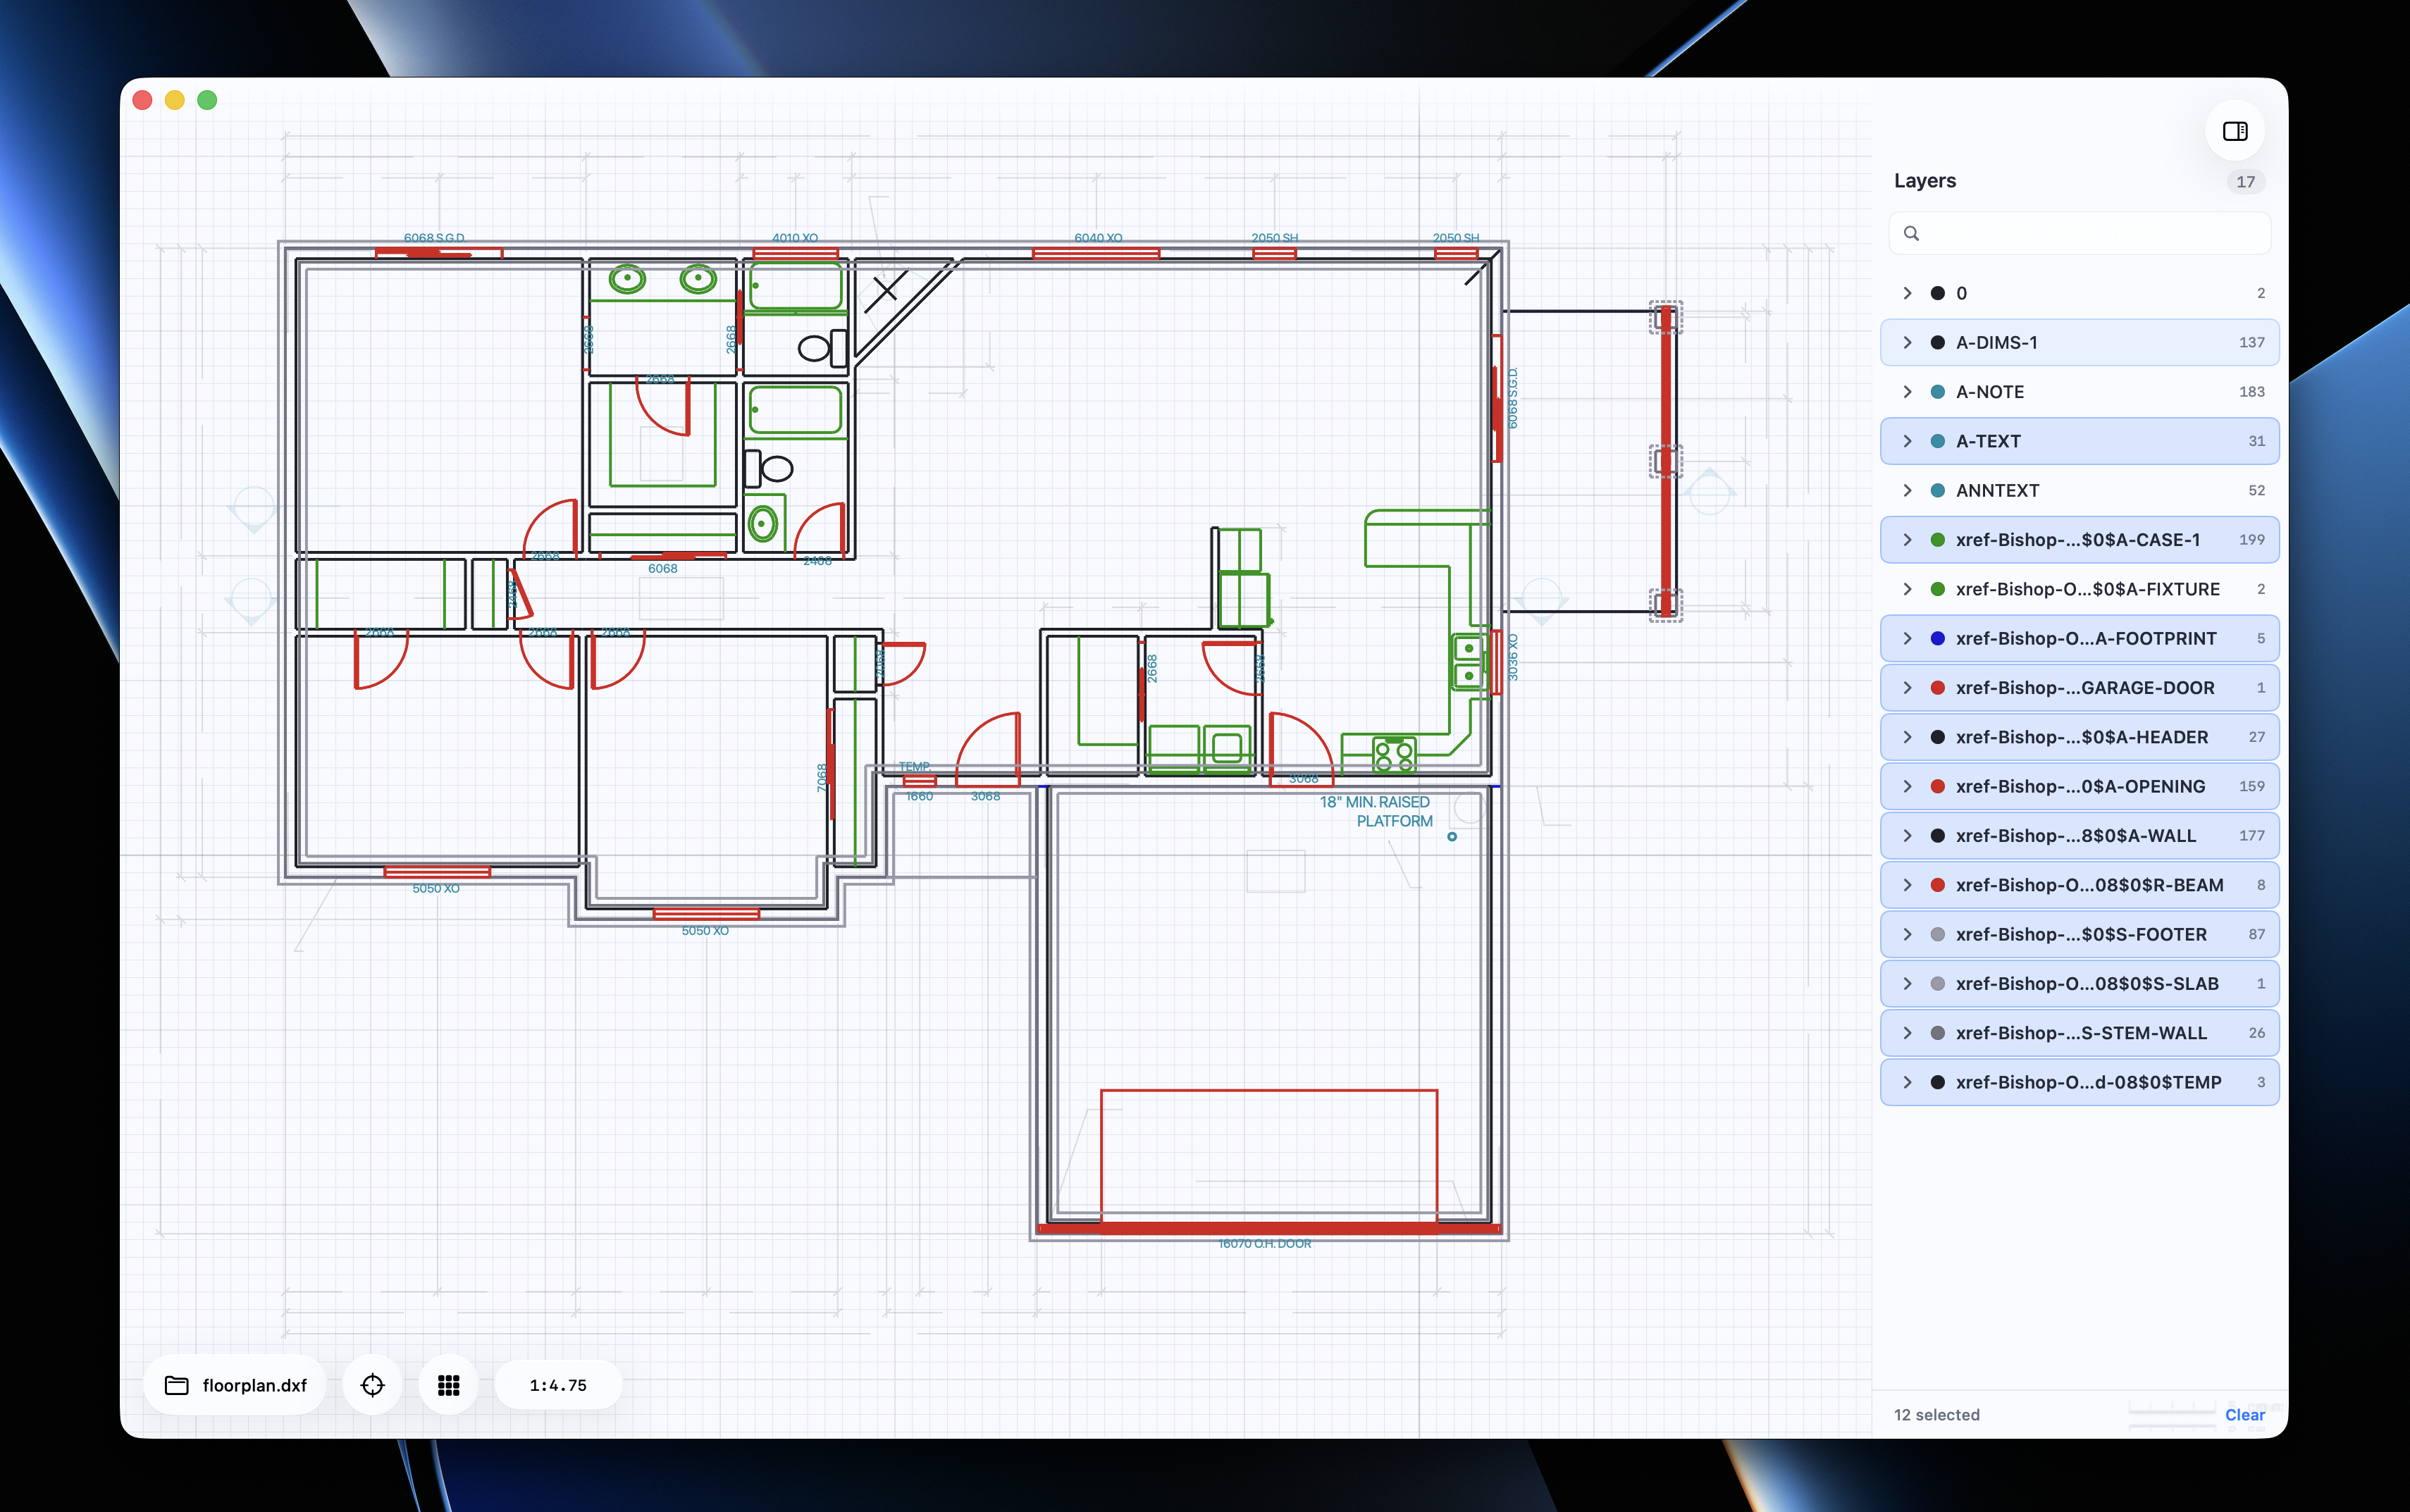
Task: Toggle the A-OPENING layer row
Action: tap(2079, 786)
